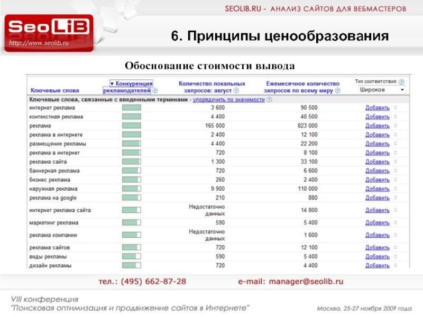The width and height of the screenshot is (423, 317).
Task: Click Добавить for дизайн рекламы
Action: [378, 266]
